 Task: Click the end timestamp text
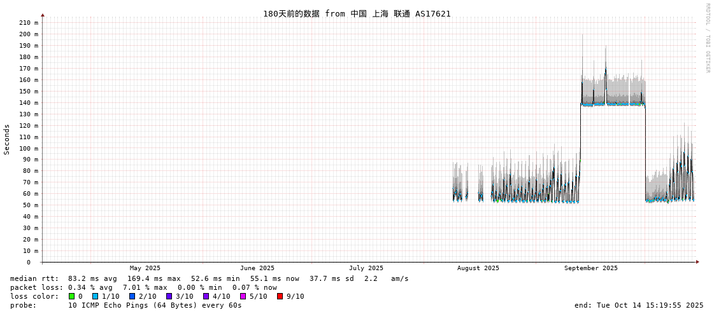click(639, 305)
